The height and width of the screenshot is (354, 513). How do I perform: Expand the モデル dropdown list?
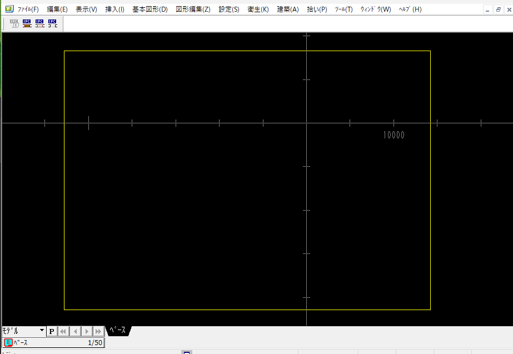click(x=42, y=331)
